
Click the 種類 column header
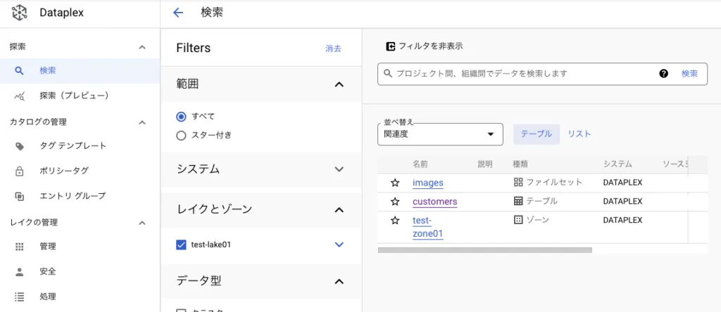pos(520,164)
